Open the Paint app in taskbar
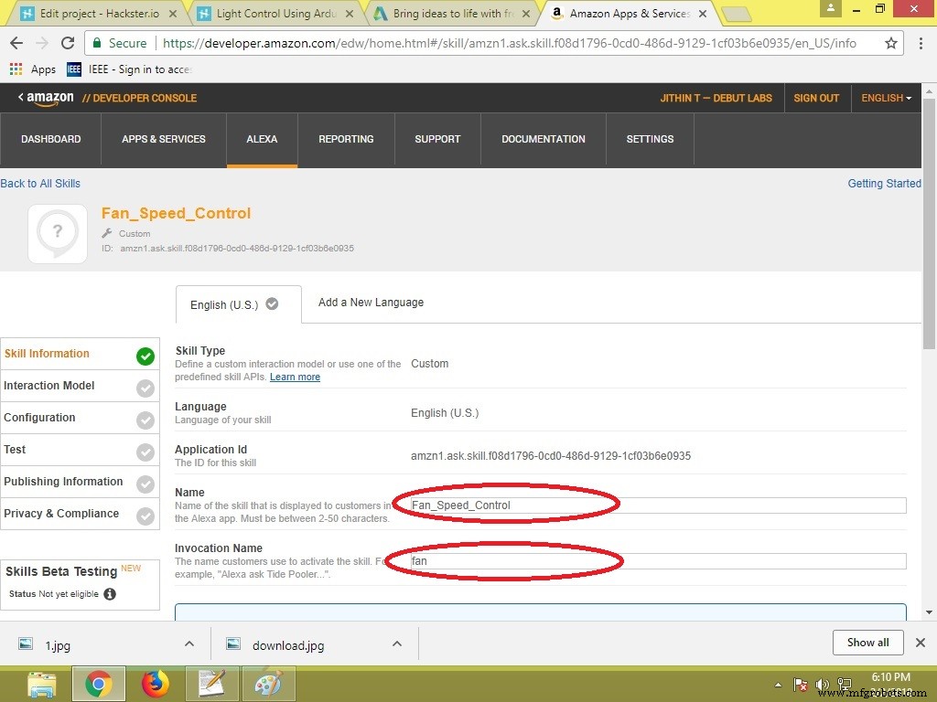The image size is (937, 702). (268, 683)
